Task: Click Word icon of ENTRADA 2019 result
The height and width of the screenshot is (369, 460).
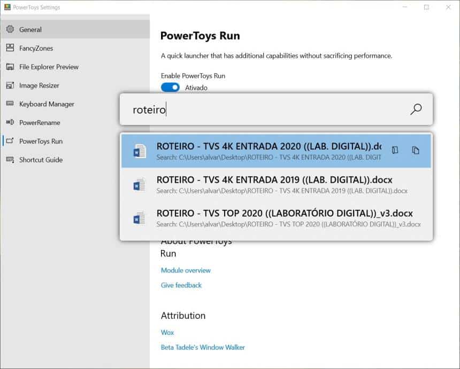Action: coord(140,185)
